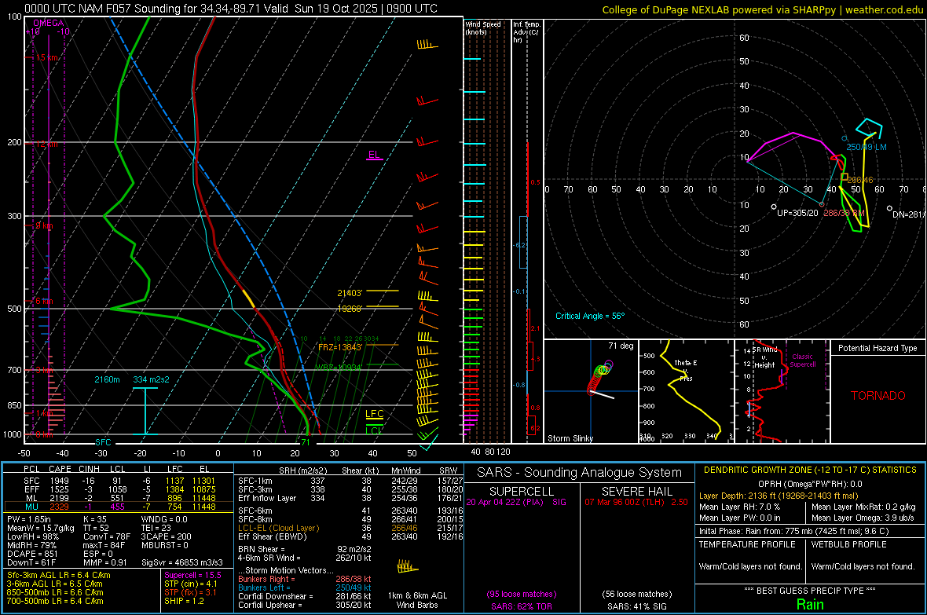Click the BRN Shear = 92 m2/s2 line

305,549
